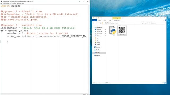Select the Manage contextual tab header
This screenshot has width=170, height=95.
pos(117,18)
